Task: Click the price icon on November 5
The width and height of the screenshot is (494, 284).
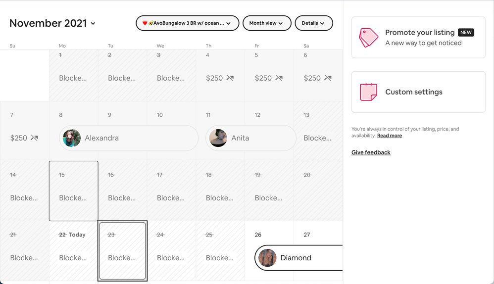Action: [279, 78]
